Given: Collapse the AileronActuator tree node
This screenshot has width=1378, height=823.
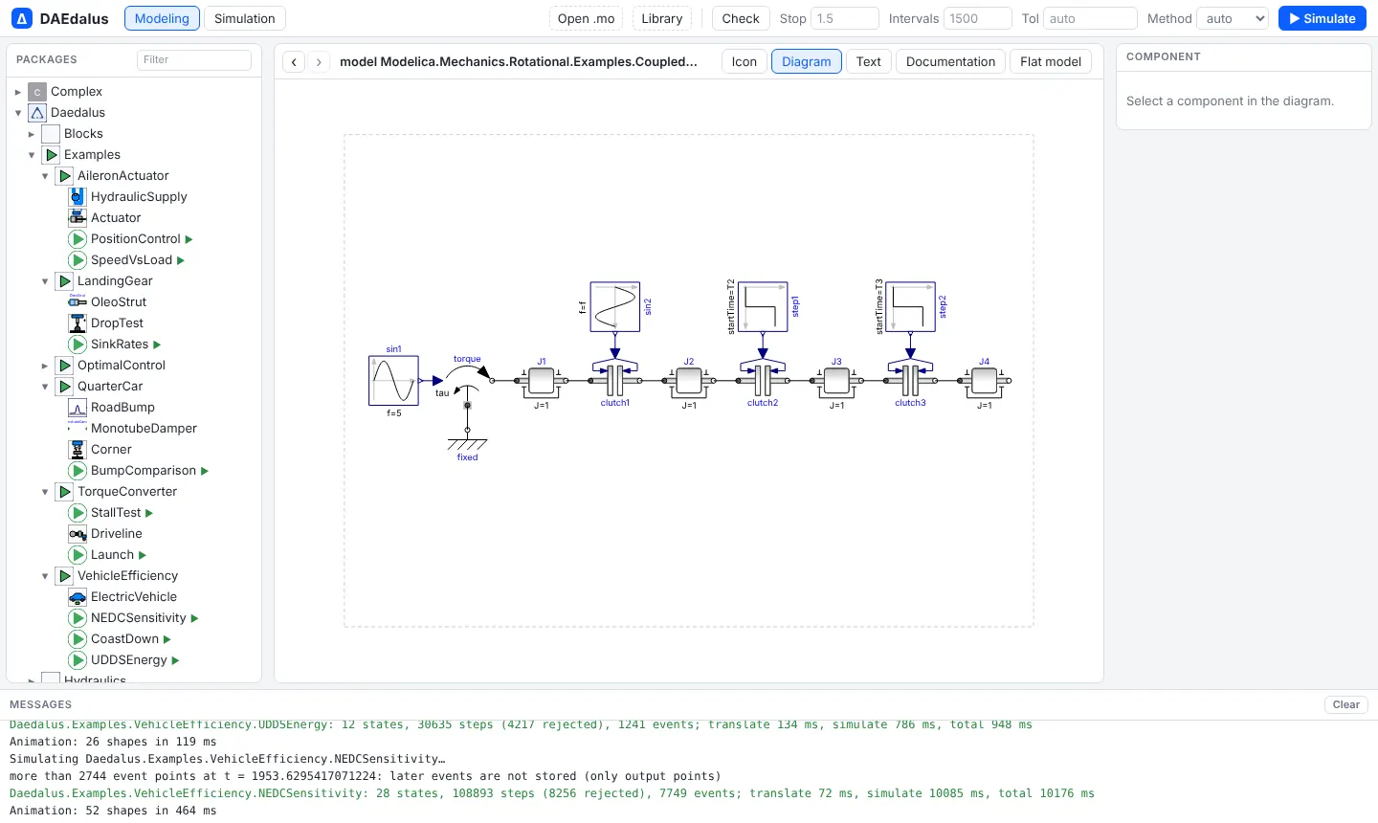Looking at the screenshot, I should [x=45, y=176].
